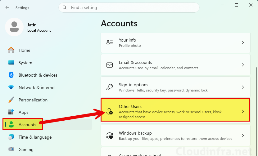258x156 pixels.
Task: Click the Sign-in options key icon
Action: click(110, 87)
